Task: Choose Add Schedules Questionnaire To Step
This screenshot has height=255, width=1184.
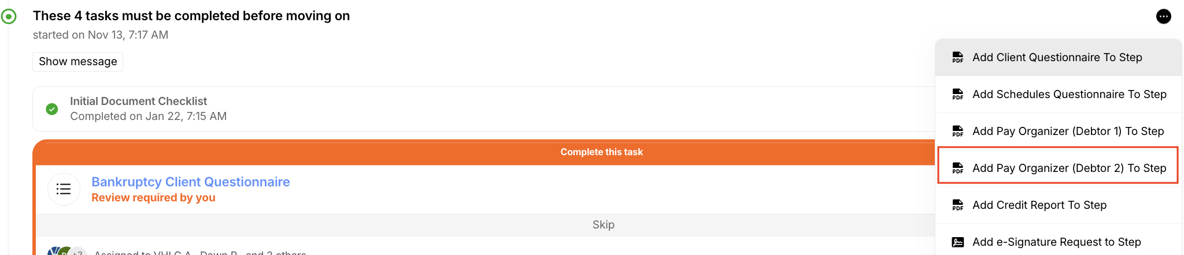Action: 1069,95
